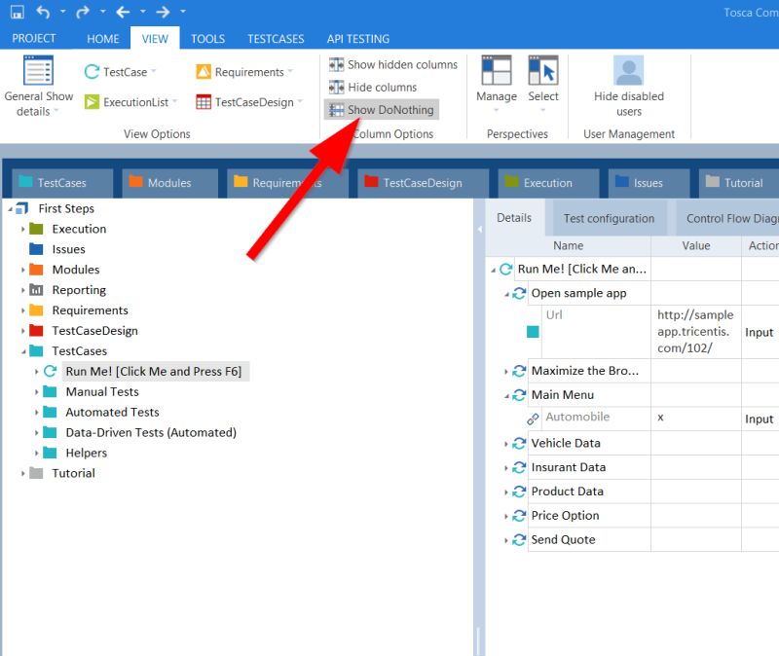
Task: Click the Data-Driven Tests (Automated) folder icon
Action: pos(50,432)
